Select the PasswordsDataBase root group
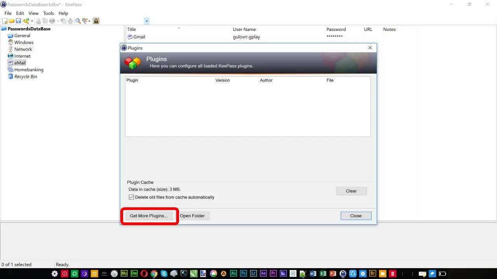 point(29,29)
